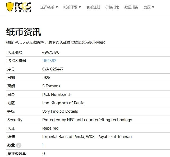This screenshot has width=170, height=157.
Task: Click the 序号 row label
Action: pos(11,69)
